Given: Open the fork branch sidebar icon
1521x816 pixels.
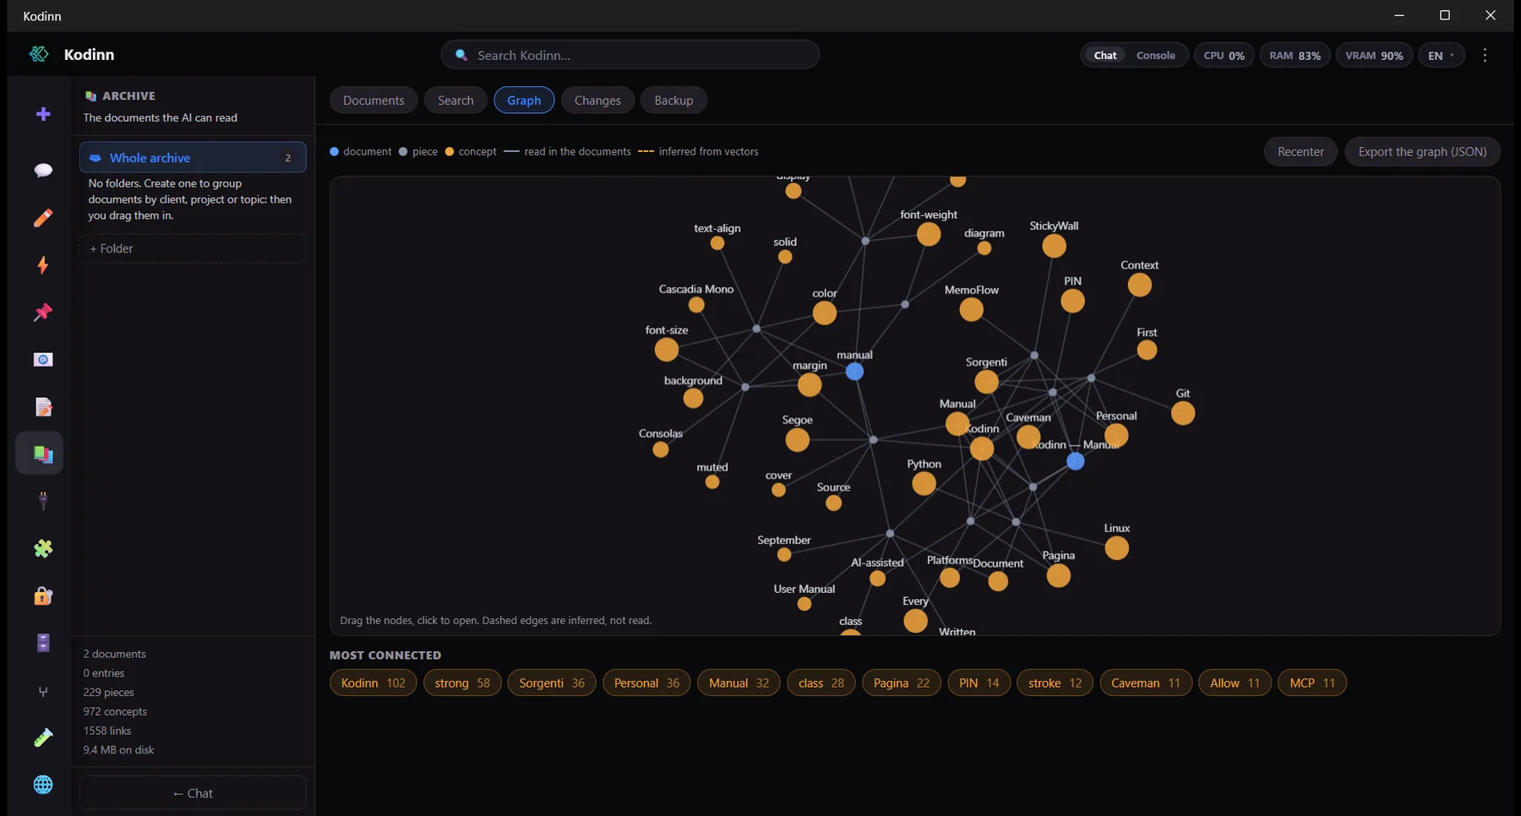Looking at the screenshot, I should pos(43,692).
